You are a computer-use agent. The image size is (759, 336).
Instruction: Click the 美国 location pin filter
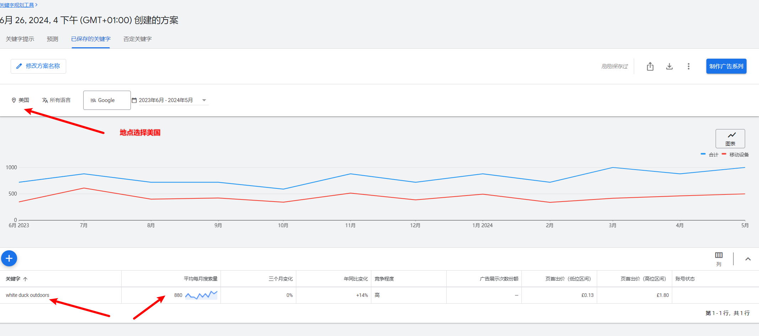pos(20,100)
